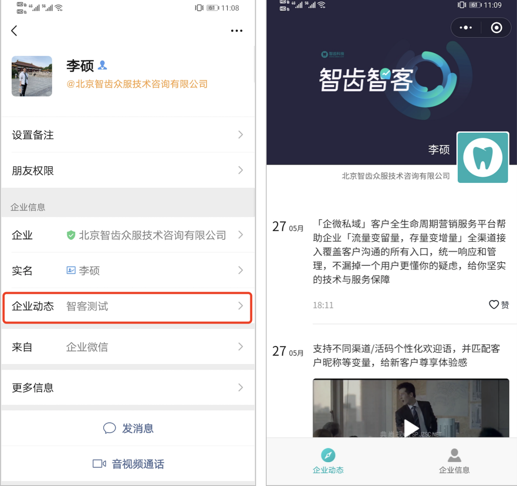Viewport: 517px width, 486px height.
Task: Tap the person icon in the bottom tab bar
Action: click(454, 455)
